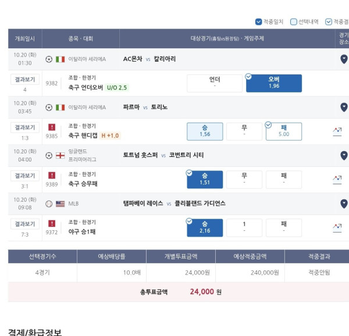Click team name 토트넘 홋스퍼
Viewport: 349px width, 336px height.
140,155
